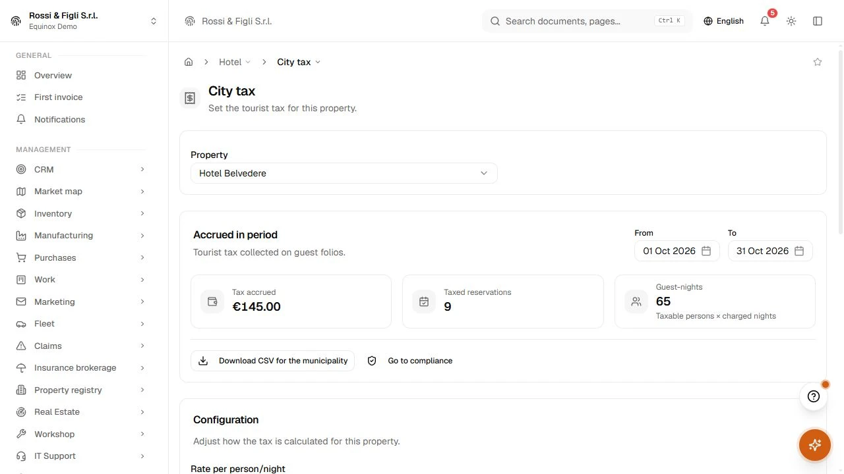The height and width of the screenshot is (474, 844).
Task: Collapse the sidebar using the panel icon
Action: click(818, 21)
